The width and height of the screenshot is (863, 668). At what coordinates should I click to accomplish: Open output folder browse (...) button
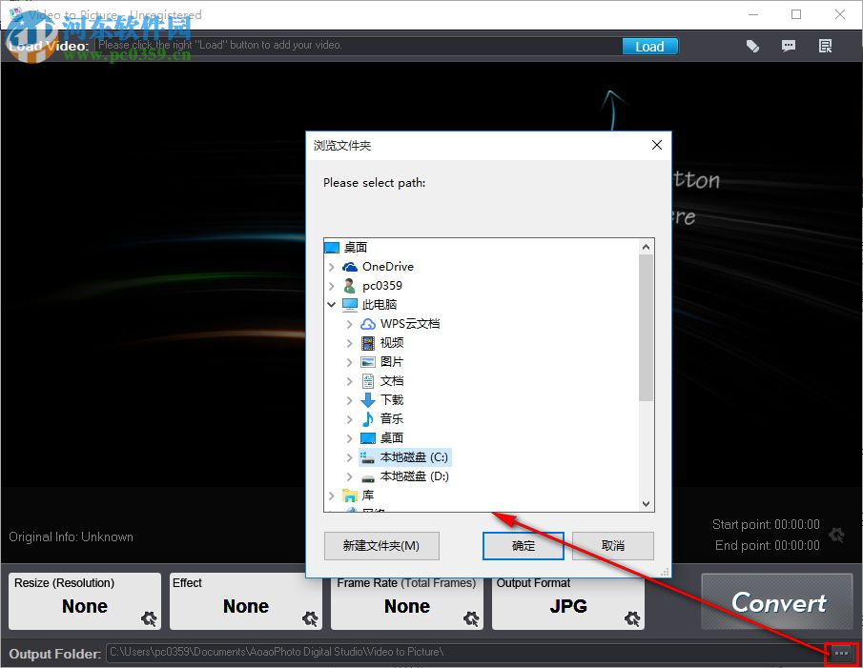(840, 653)
